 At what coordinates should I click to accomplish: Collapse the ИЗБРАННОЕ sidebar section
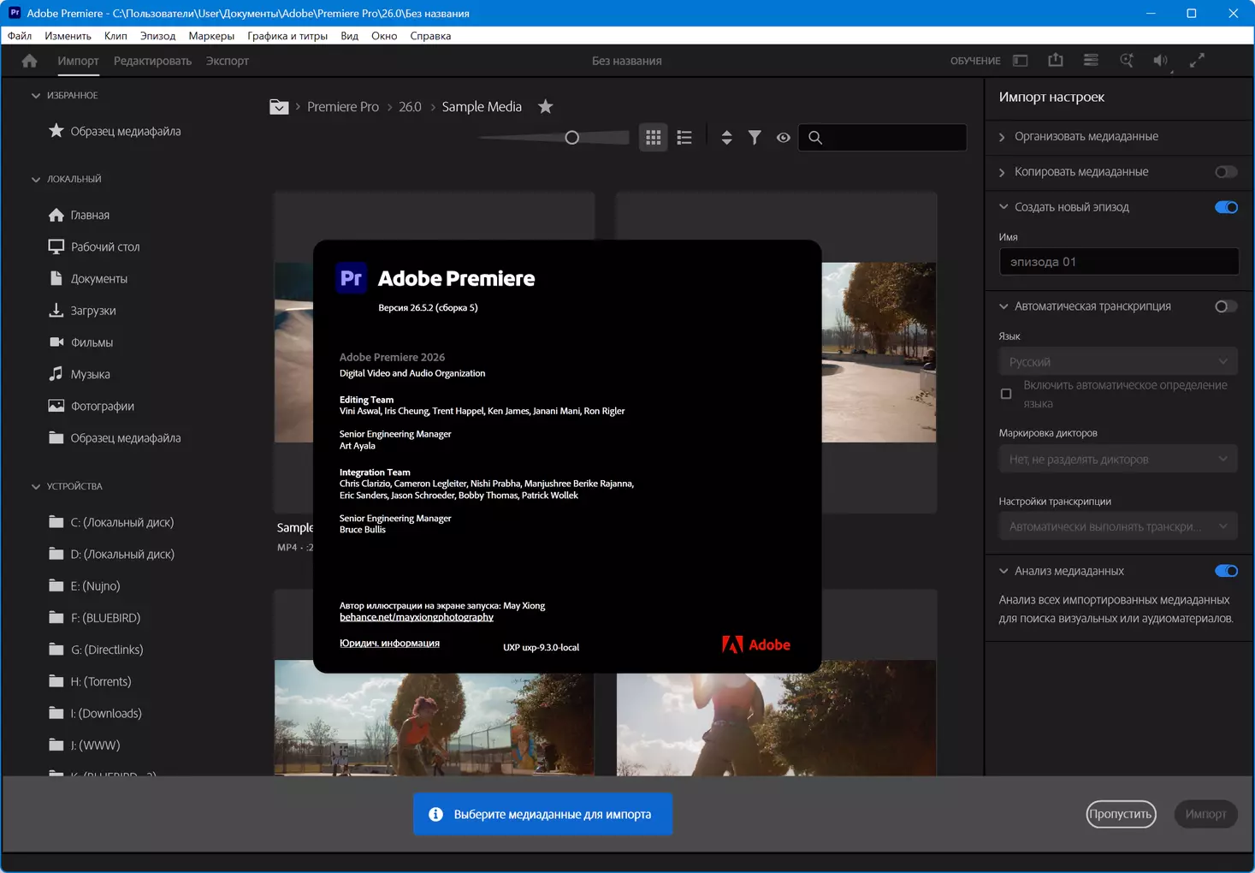[36, 96]
